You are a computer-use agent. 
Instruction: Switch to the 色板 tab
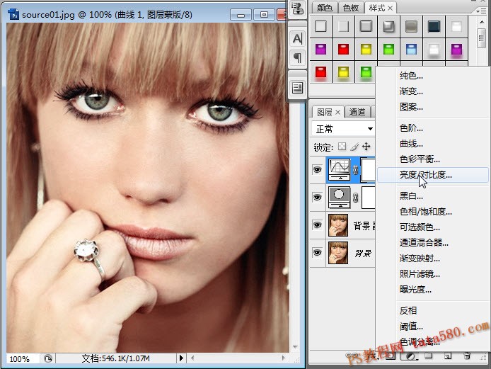[x=350, y=8]
